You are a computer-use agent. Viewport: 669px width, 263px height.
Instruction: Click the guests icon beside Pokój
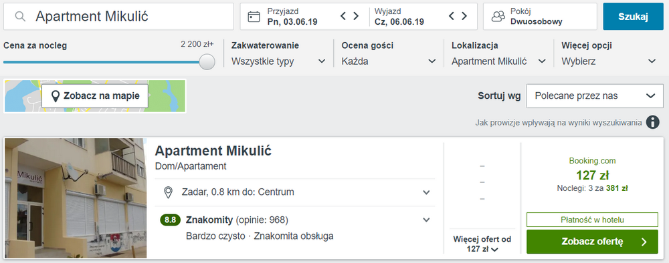click(498, 17)
